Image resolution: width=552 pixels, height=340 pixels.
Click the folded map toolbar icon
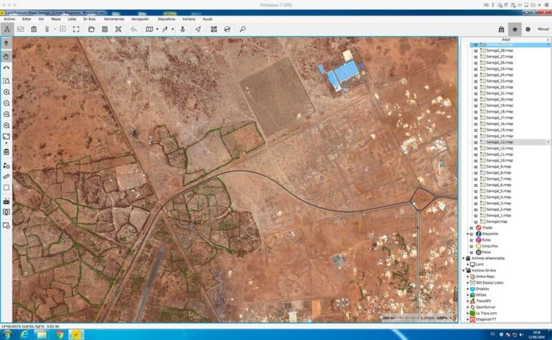click(149, 29)
